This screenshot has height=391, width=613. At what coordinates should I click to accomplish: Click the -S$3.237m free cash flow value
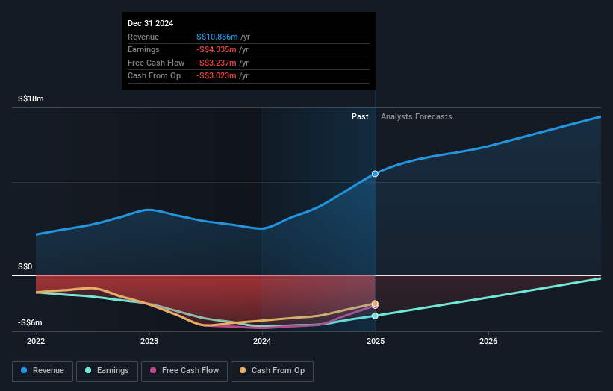click(217, 63)
